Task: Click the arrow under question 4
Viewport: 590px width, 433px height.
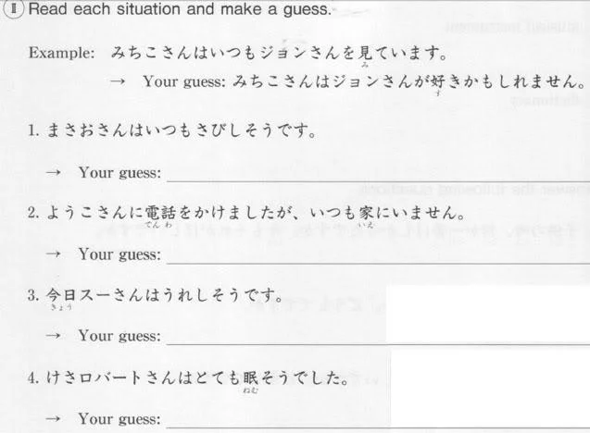Action: (53, 418)
